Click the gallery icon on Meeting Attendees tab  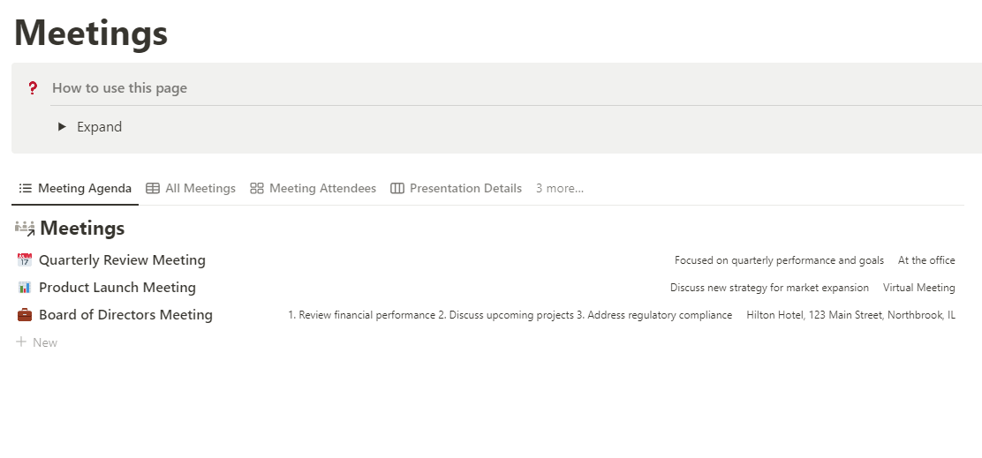pos(257,188)
